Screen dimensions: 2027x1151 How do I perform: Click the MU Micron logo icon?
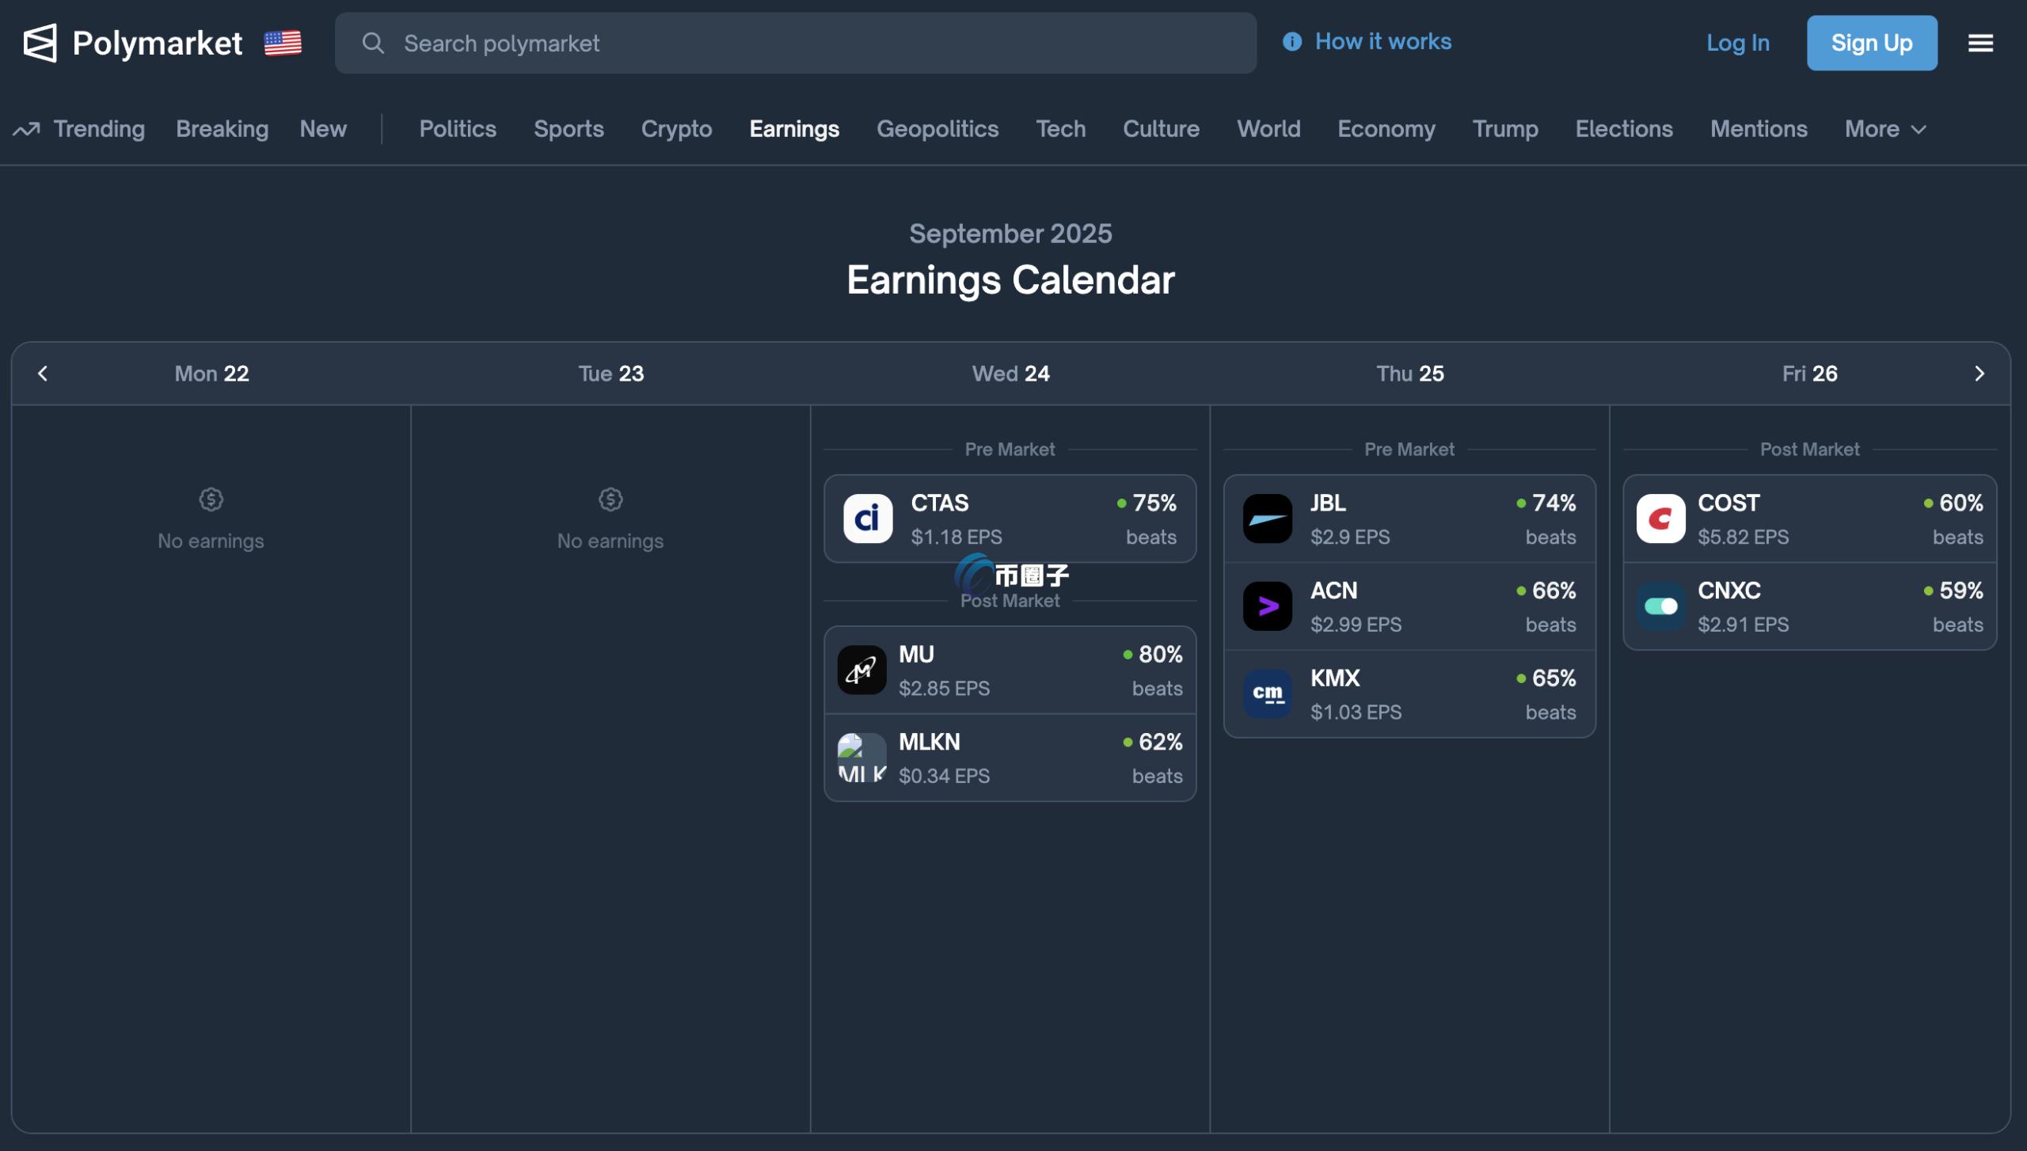coord(861,670)
